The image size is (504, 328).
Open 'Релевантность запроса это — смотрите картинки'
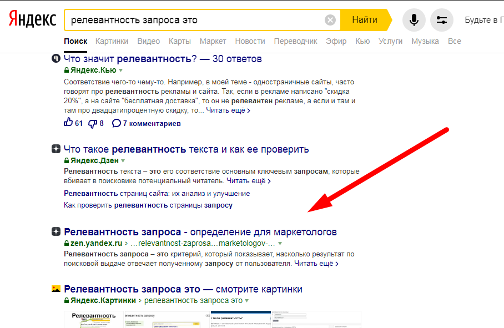coord(183,289)
